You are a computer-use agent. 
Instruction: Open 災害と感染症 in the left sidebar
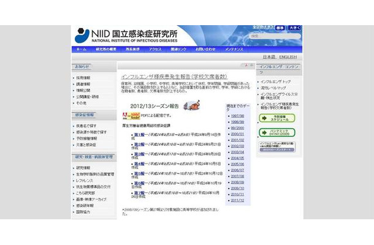[86, 145]
